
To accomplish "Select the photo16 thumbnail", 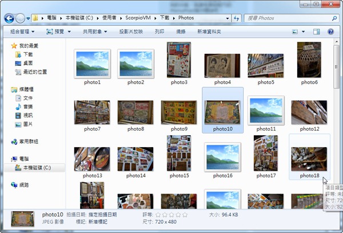I will pyautogui.click(x=222, y=157).
